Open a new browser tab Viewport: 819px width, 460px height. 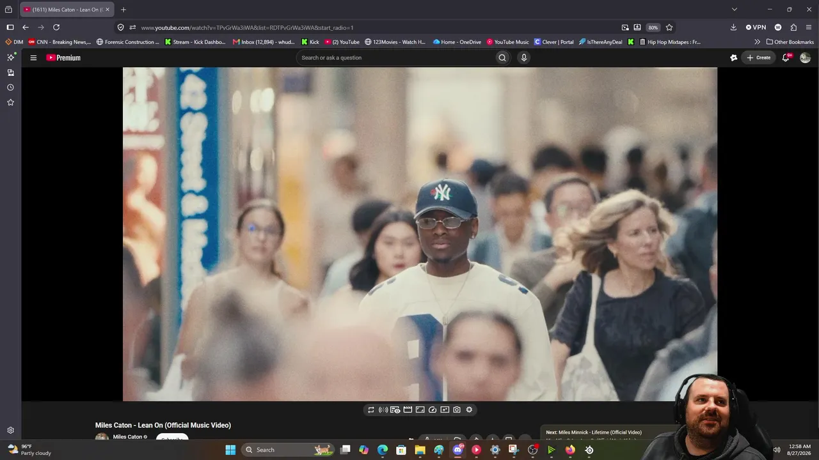123,10
